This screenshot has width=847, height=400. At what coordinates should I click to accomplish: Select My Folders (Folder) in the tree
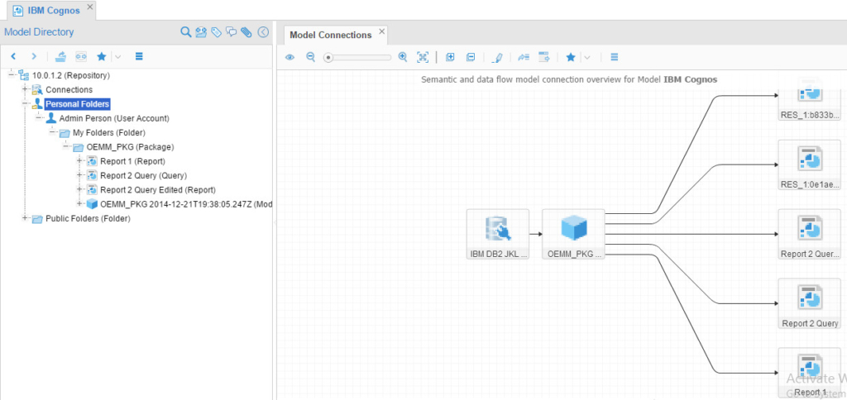[109, 132]
